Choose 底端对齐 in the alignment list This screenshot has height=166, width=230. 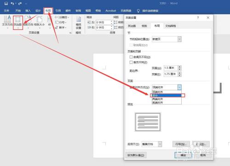pos(167,103)
